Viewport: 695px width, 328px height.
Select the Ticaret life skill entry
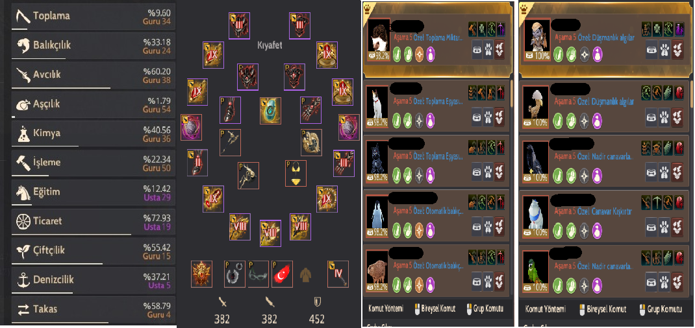click(94, 221)
